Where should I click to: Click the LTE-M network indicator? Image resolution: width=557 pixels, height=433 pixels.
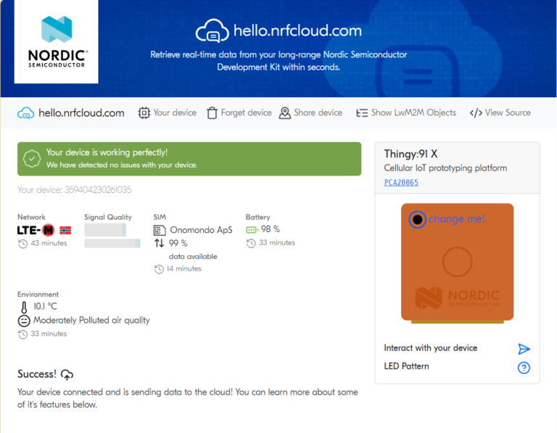point(36,230)
